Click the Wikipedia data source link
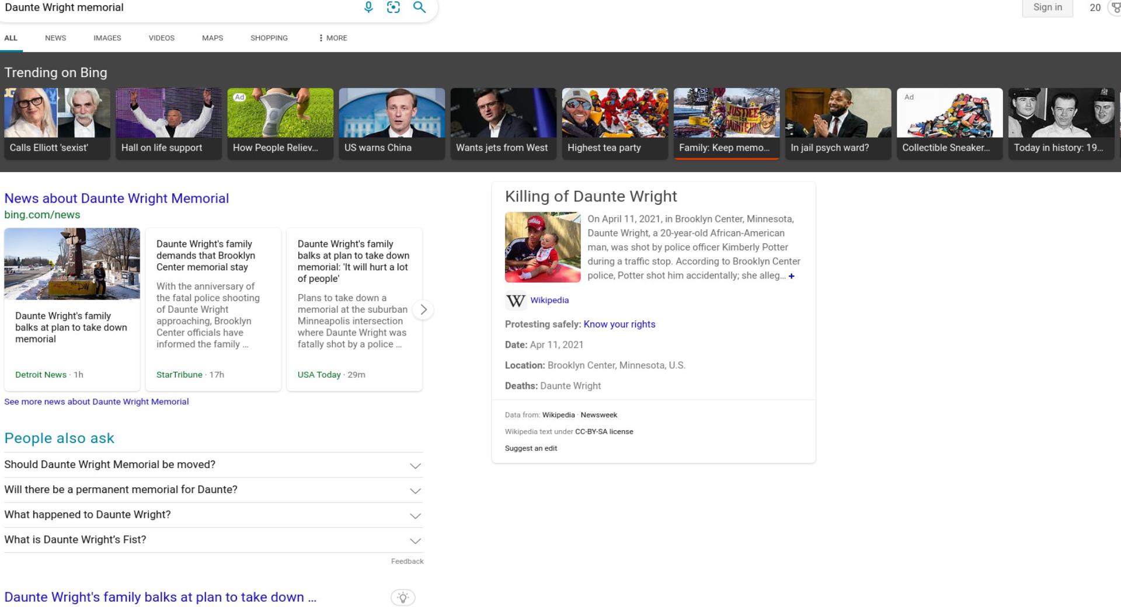 point(558,415)
